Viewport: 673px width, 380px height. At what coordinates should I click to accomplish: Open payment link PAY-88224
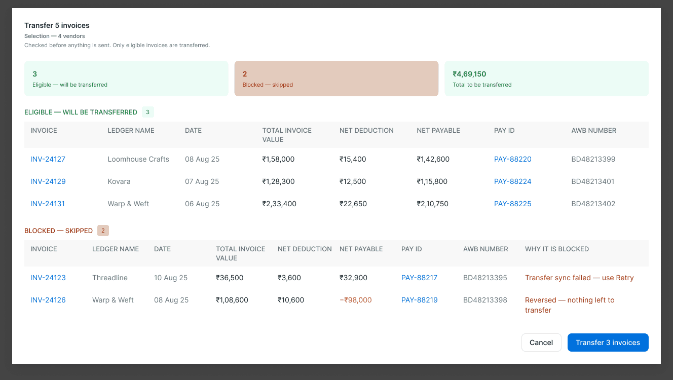[513, 181]
